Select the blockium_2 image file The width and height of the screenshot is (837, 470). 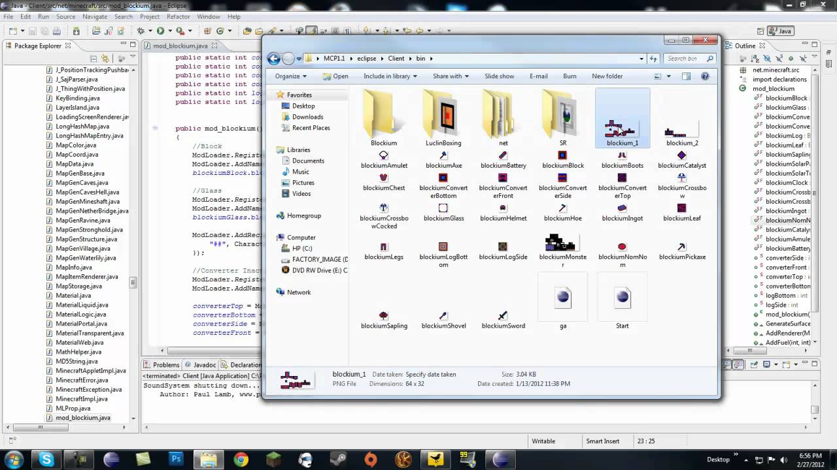682,134
